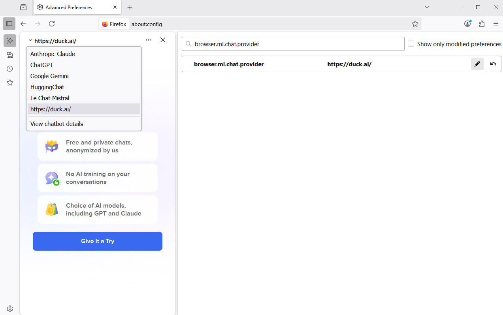Select Anthropic Claude as chatbot
Screen dimensions: 503x315
click(x=84, y=54)
